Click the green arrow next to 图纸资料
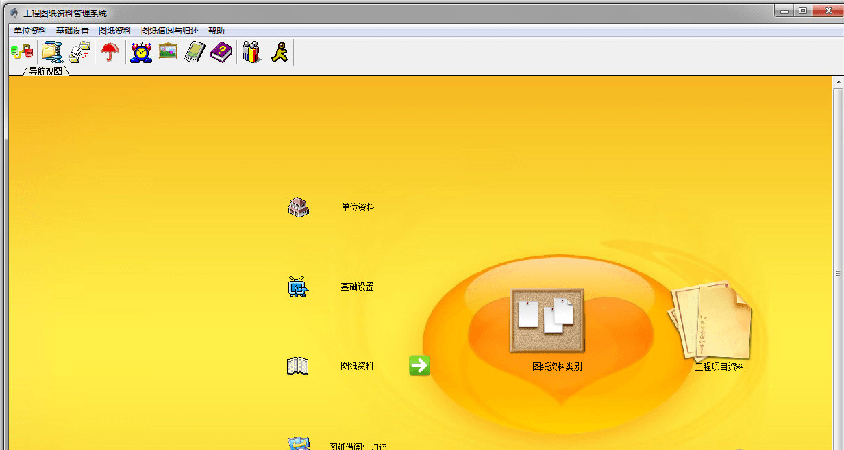 tap(419, 366)
